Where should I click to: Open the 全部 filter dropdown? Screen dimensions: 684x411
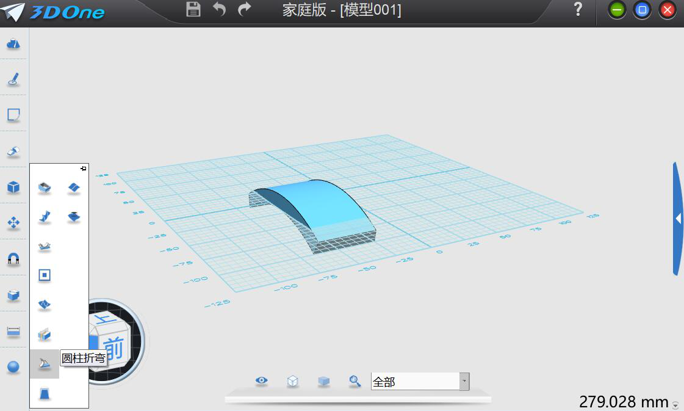464,381
